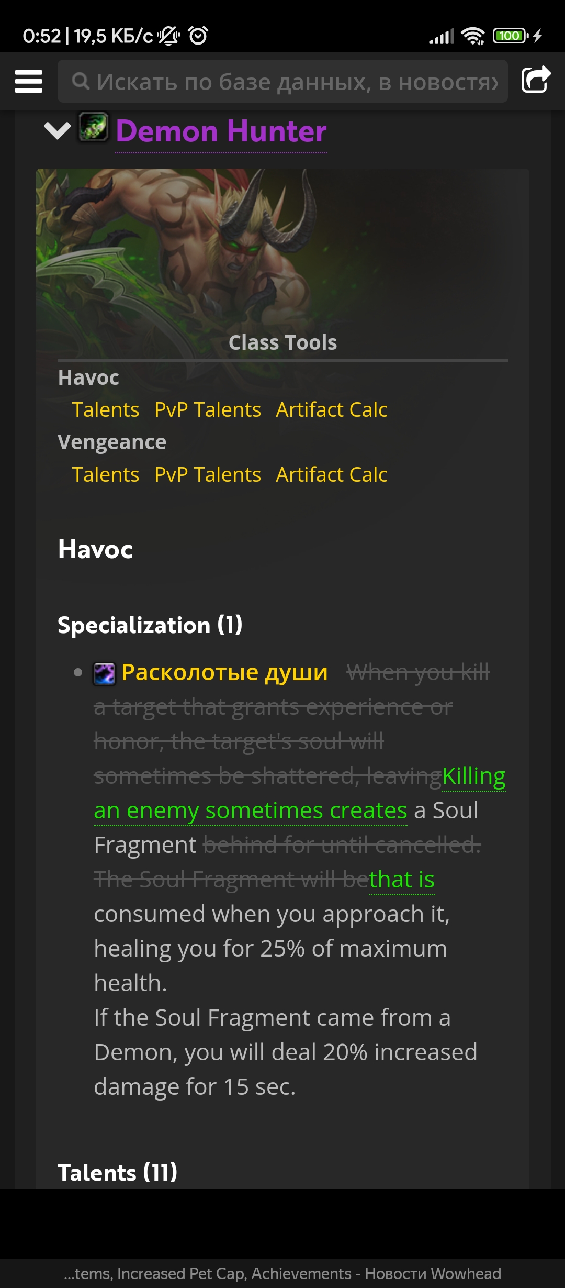Tap the Расколотые души spell icon
Screen dimensions: 565x1288
point(104,673)
